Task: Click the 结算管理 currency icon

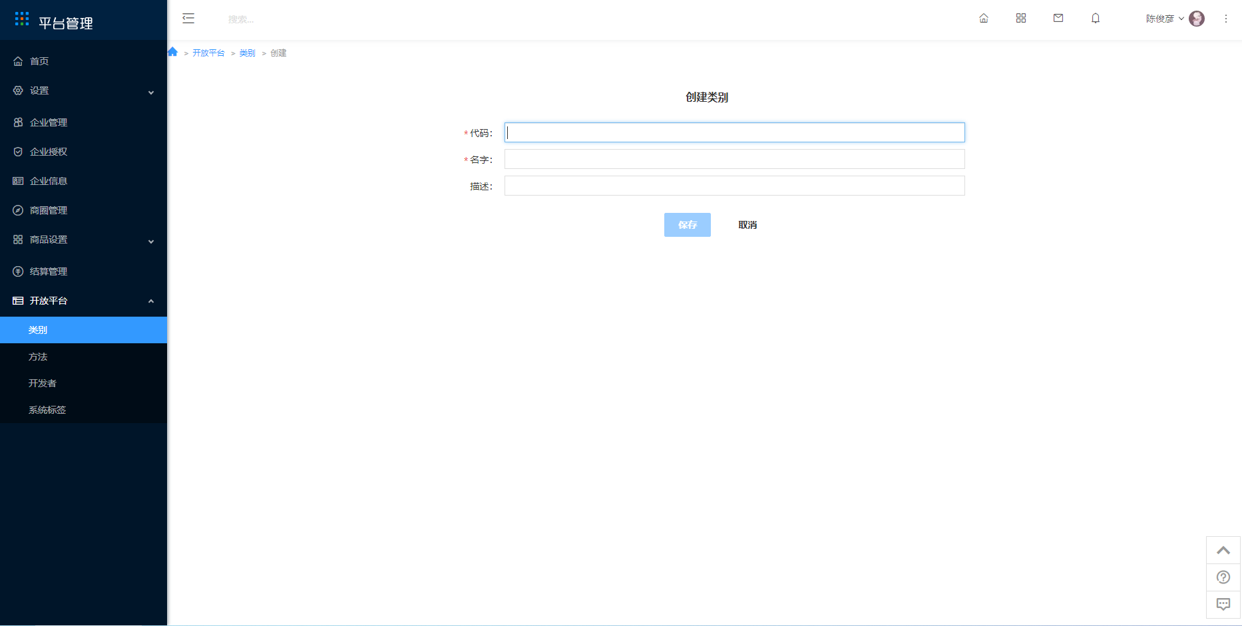Action: tap(18, 271)
